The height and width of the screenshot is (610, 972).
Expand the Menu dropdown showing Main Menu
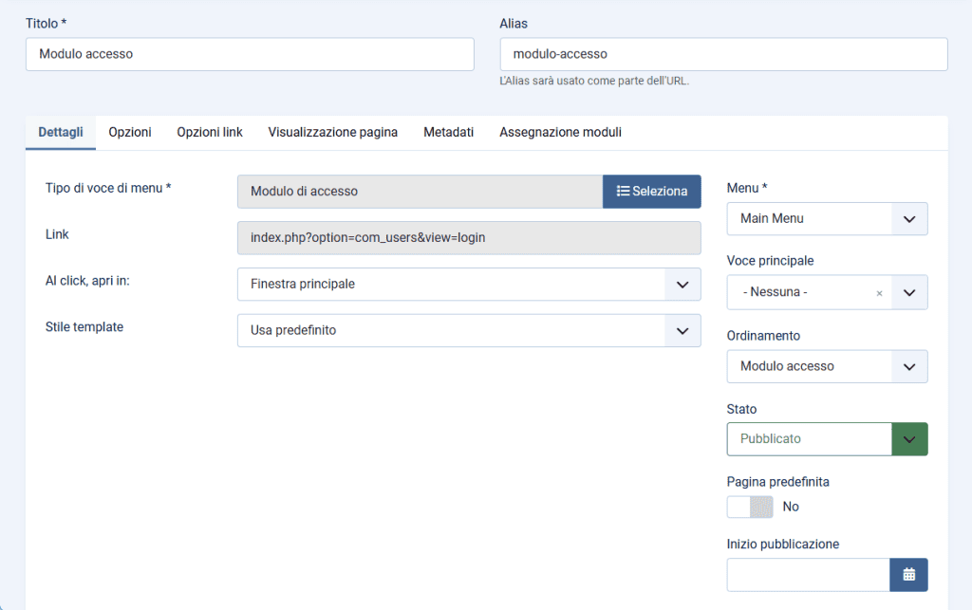827,218
